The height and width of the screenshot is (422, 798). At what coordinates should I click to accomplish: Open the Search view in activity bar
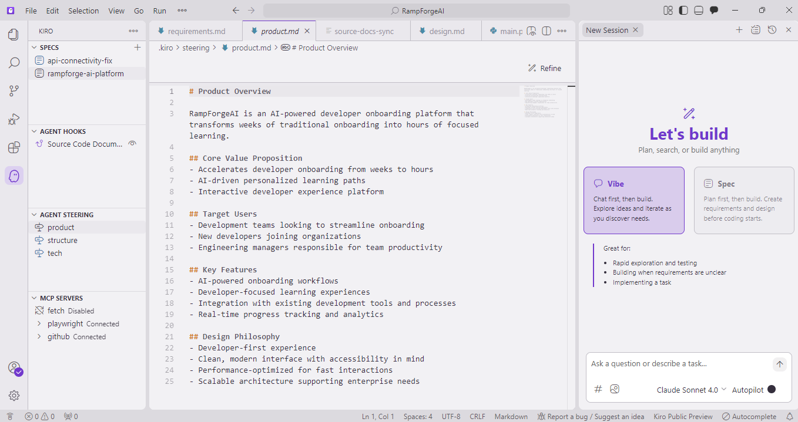pyautogui.click(x=14, y=63)
